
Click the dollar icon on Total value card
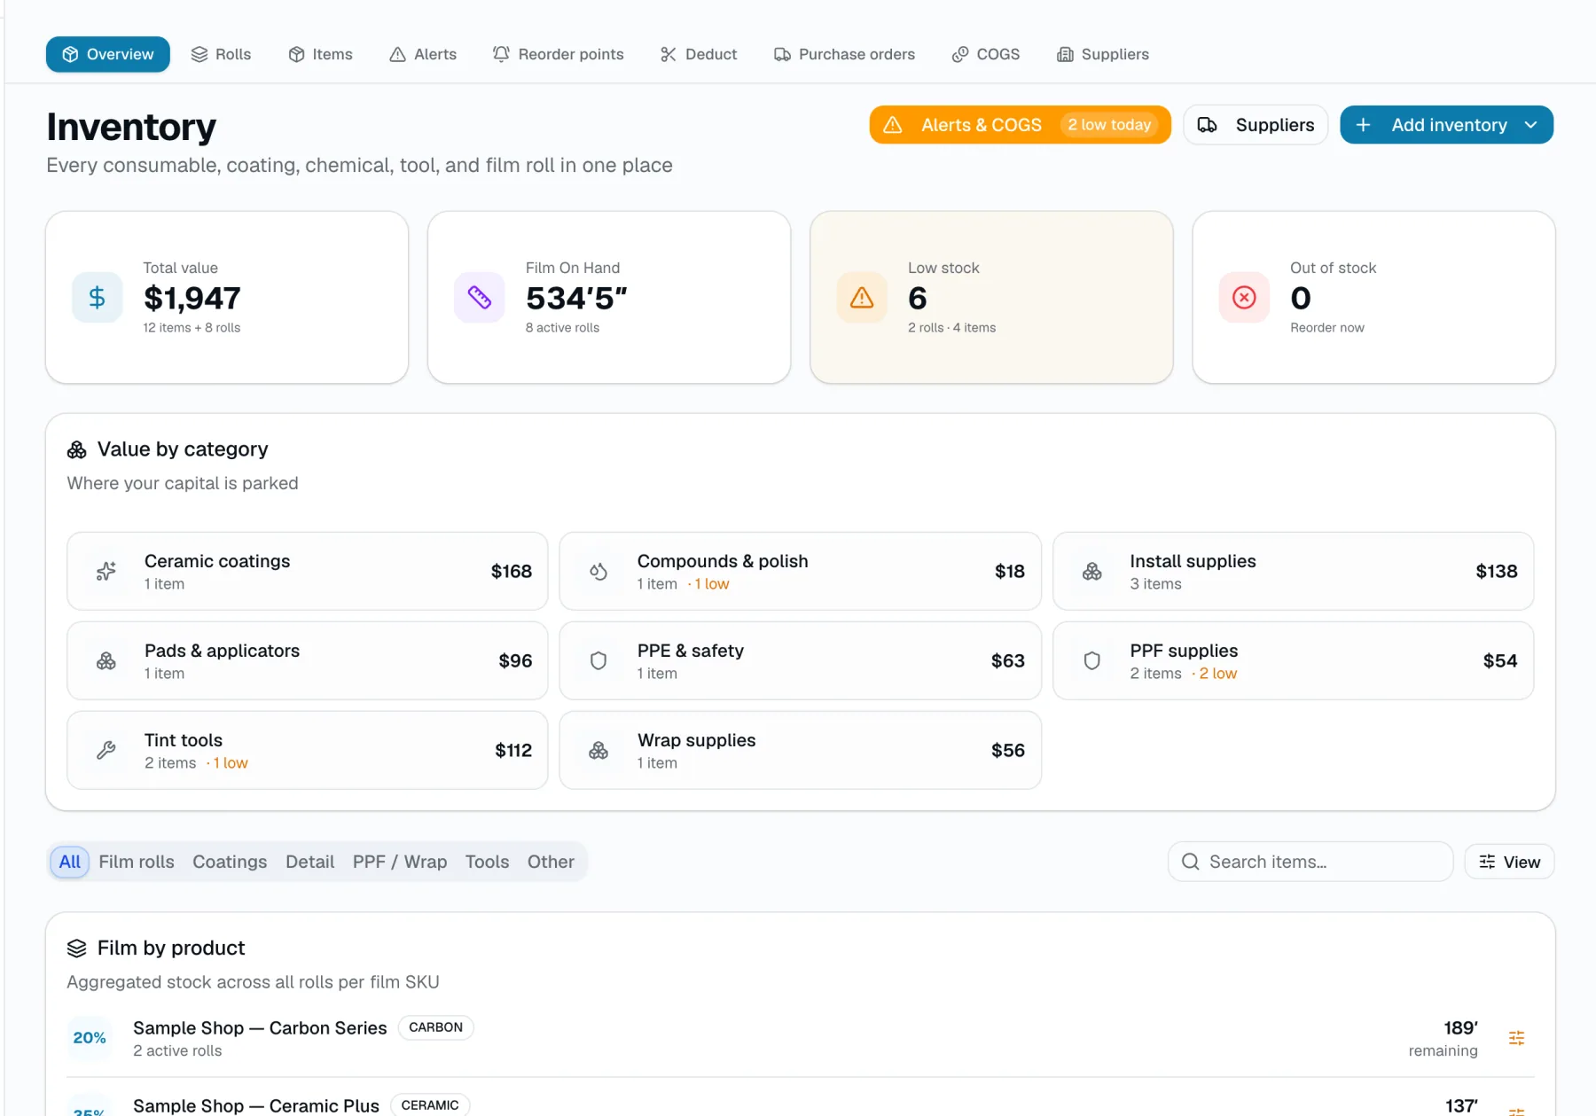[x=98, y=298]
